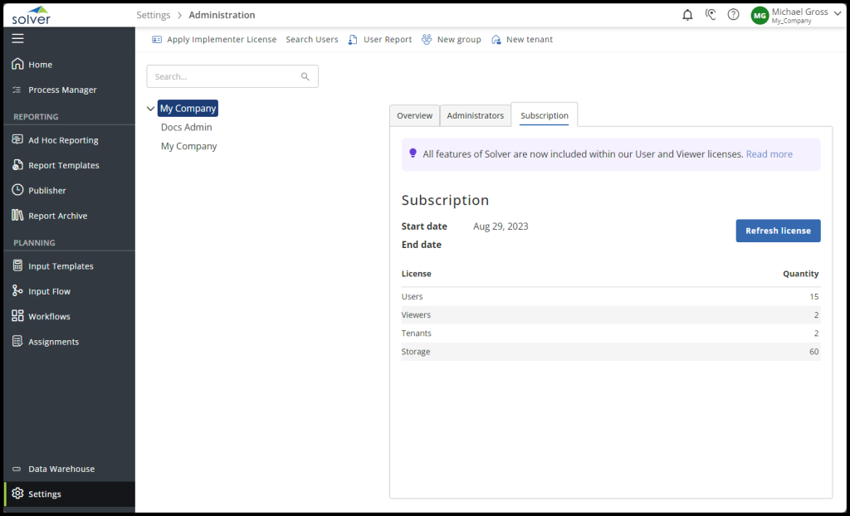Open Publisher in the sidebar
The image size is (850, 516).
pos(46,191)
